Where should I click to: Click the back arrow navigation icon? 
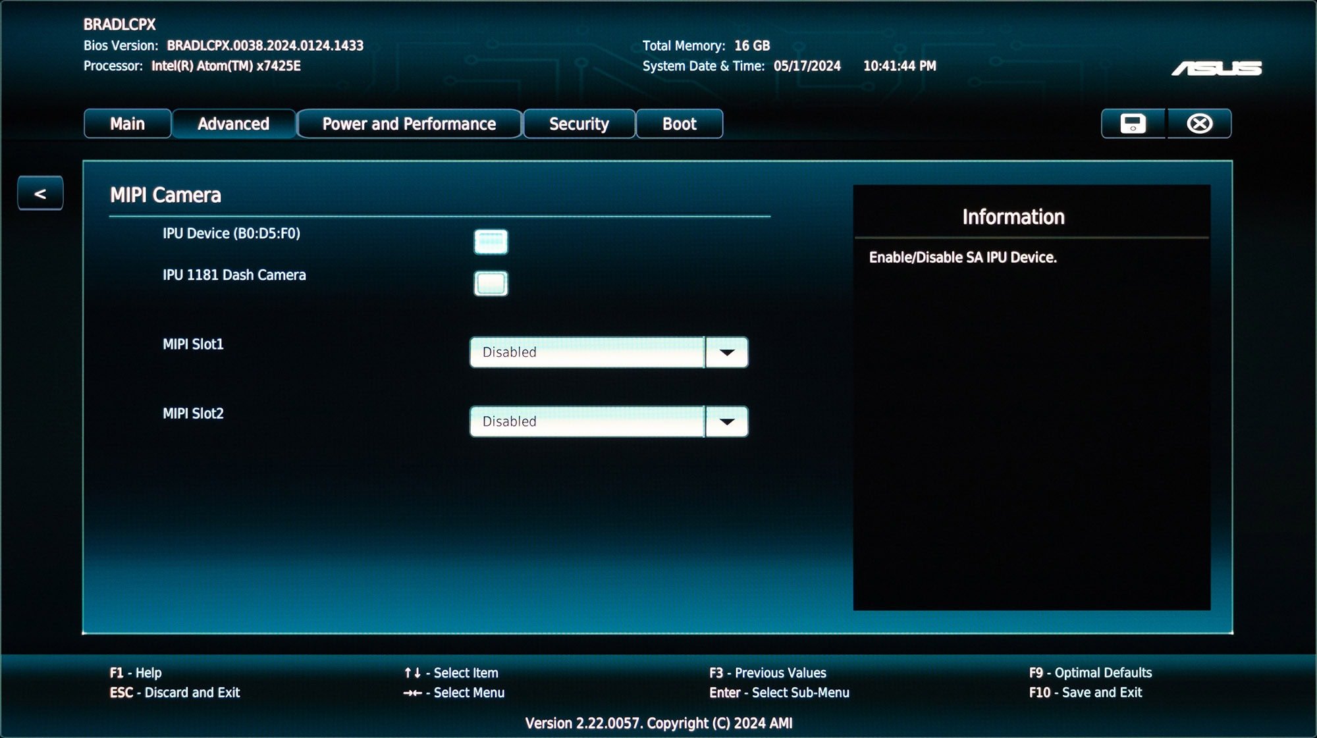[x=41, y=193]
